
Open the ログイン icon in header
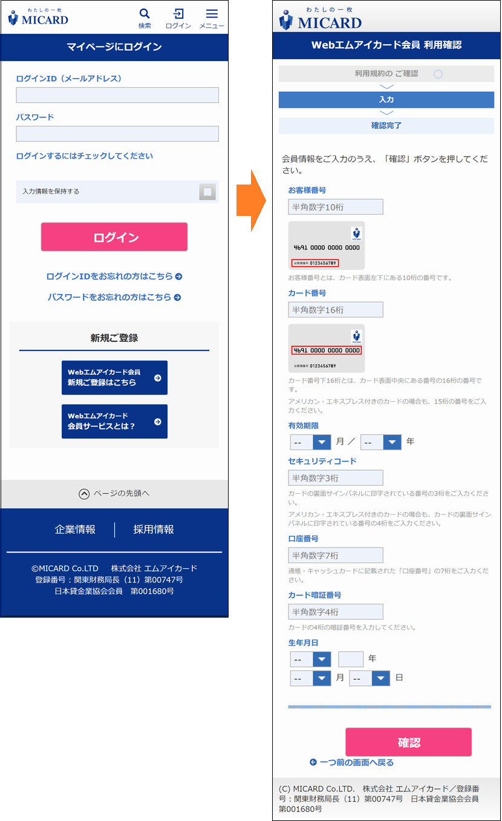(x=178, y=14)
